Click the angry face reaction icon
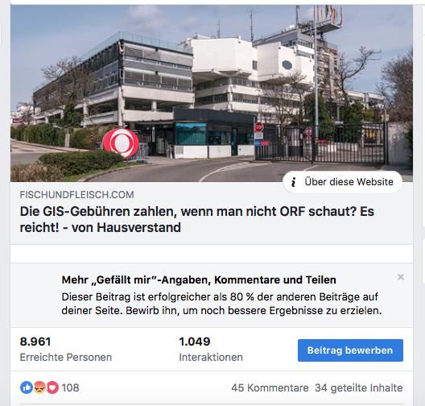The image size is (425, 406). click(x=39, y=387)
